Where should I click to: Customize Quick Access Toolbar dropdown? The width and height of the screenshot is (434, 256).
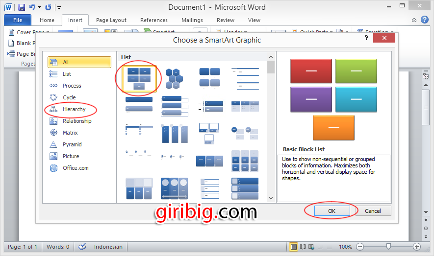coord(59,8)
